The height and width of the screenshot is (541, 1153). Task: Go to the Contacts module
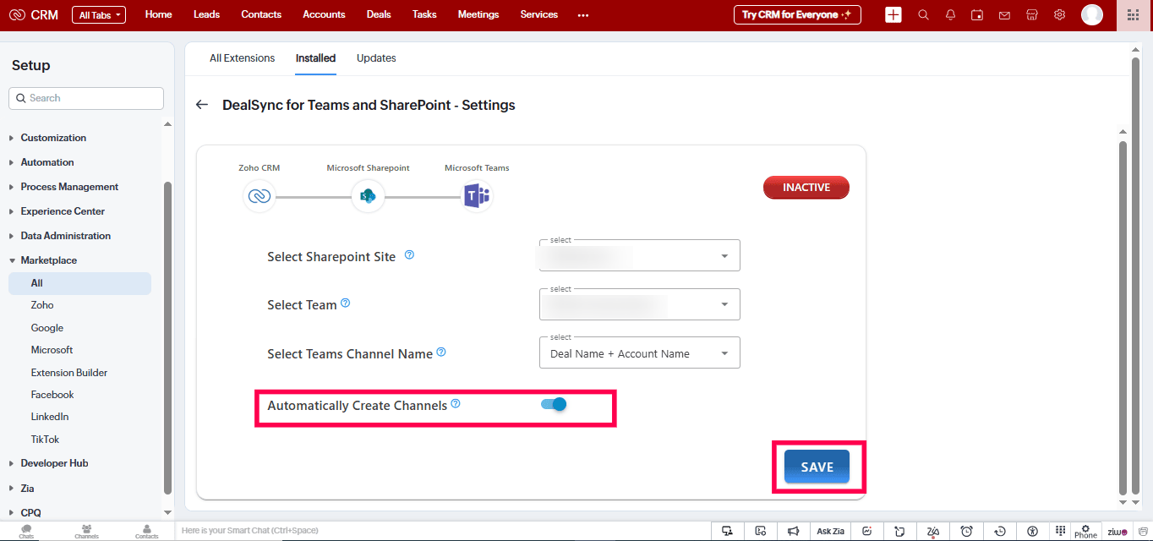(261, 14)
